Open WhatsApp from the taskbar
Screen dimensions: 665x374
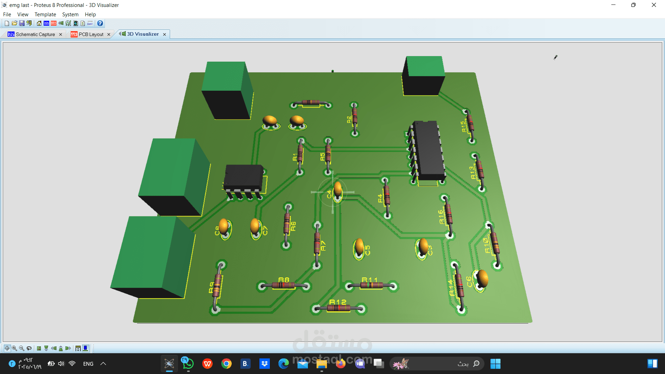[188, 364]
